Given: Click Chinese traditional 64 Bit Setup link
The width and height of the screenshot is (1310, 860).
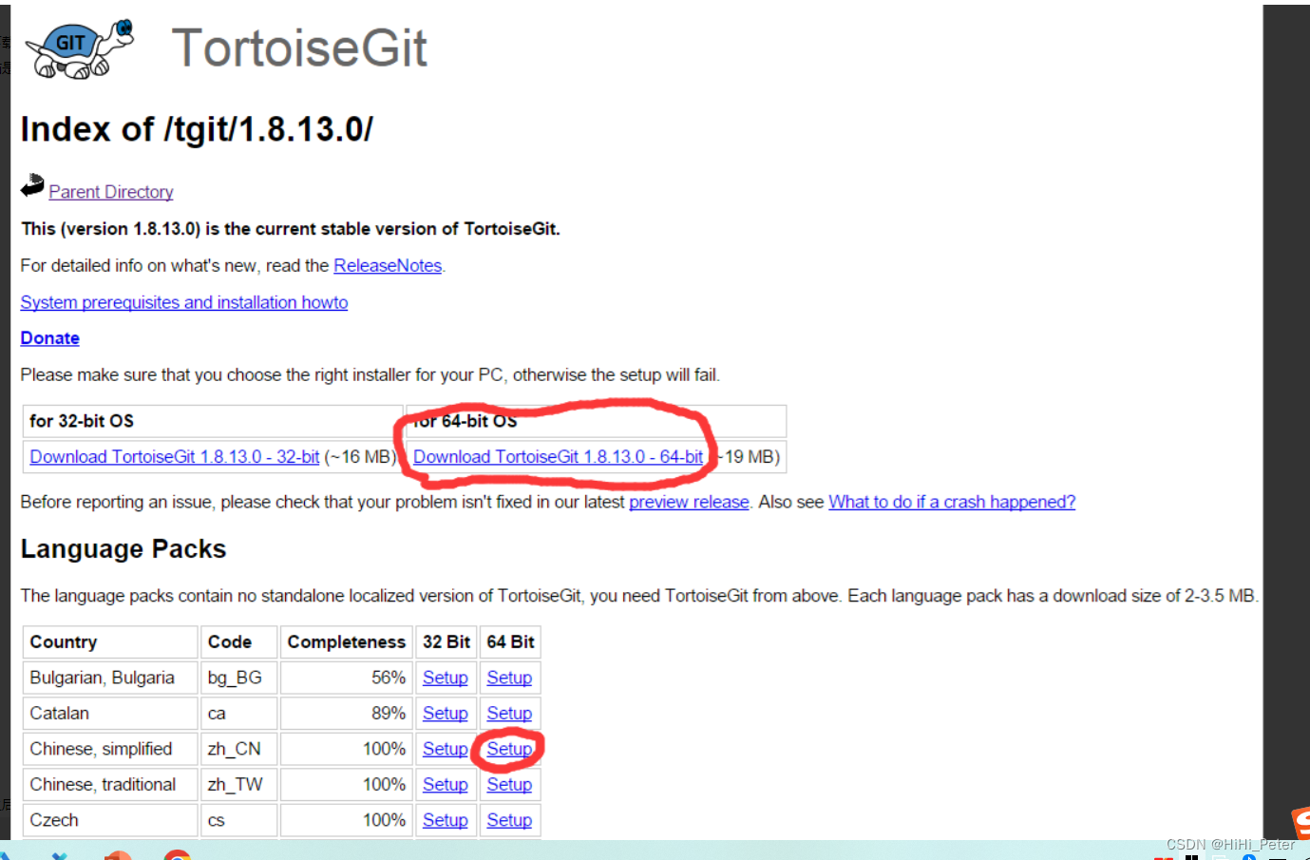Looking at the screenshot, I should click(x=509, y=785).
